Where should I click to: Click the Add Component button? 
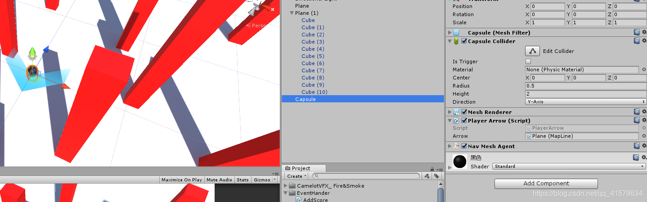[x=546, y=184]
